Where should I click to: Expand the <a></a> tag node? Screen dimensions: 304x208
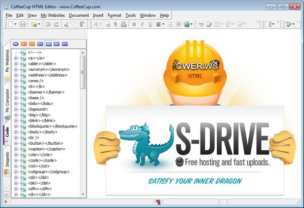16,58
